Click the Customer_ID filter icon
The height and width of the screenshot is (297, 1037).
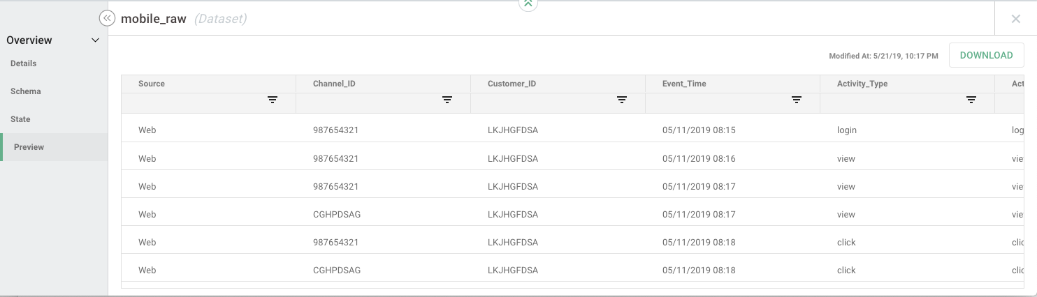621,100
